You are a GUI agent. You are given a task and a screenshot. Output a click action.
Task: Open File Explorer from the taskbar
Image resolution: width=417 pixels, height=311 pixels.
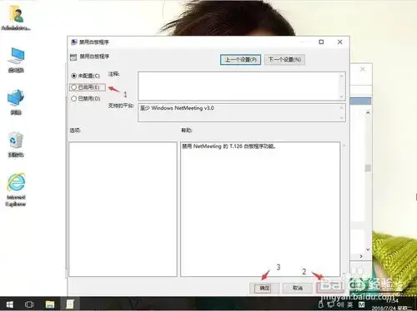[50, 304]
